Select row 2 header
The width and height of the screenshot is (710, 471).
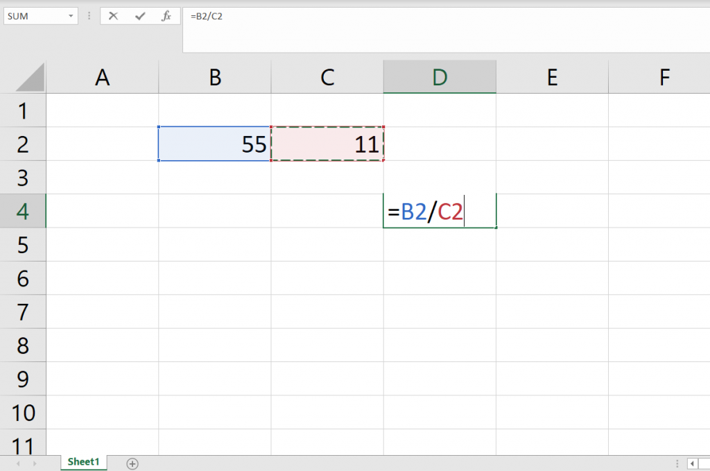(23, 144)
